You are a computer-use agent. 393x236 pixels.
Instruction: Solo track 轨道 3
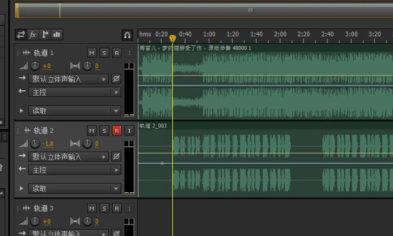104,209
